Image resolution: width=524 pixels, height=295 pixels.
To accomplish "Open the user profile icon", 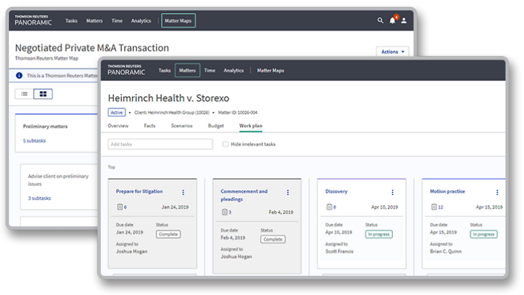I will click(x=404, y=20).
